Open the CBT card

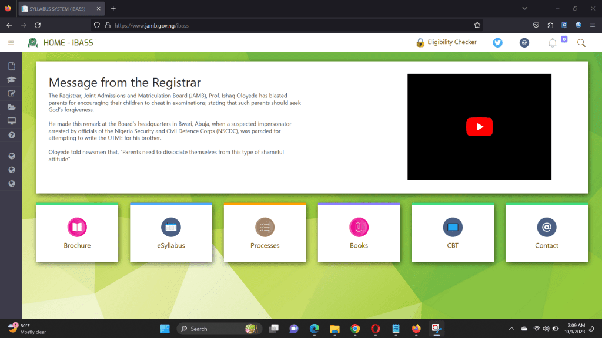[x=453, y=232]
